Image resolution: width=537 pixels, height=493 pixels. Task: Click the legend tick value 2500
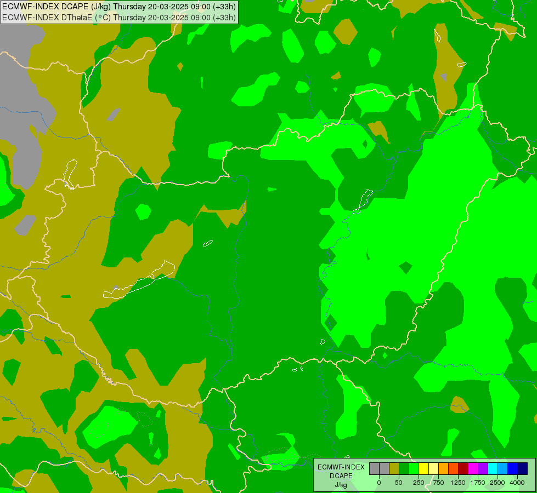click(x=498, y=483)
